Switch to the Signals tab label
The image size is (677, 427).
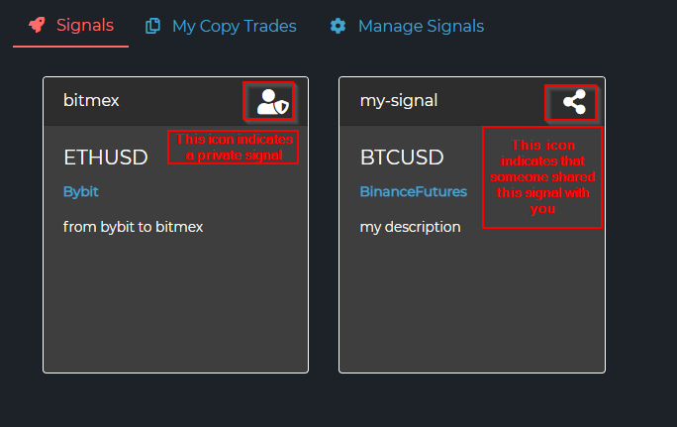coord(85,26)
